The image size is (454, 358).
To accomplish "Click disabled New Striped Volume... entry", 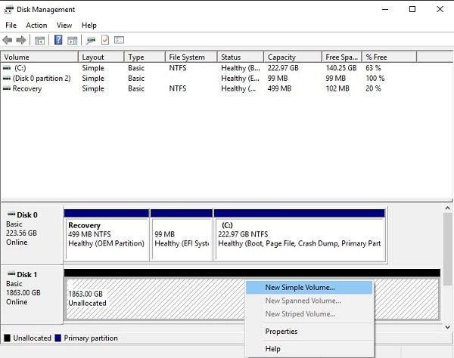I will tap(309, 314).
